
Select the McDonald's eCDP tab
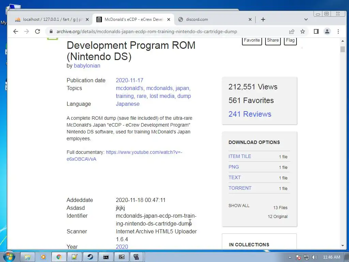pos(133,19)
